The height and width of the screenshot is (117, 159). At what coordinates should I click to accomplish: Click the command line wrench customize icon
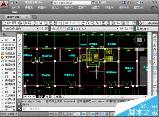point(19,109)
